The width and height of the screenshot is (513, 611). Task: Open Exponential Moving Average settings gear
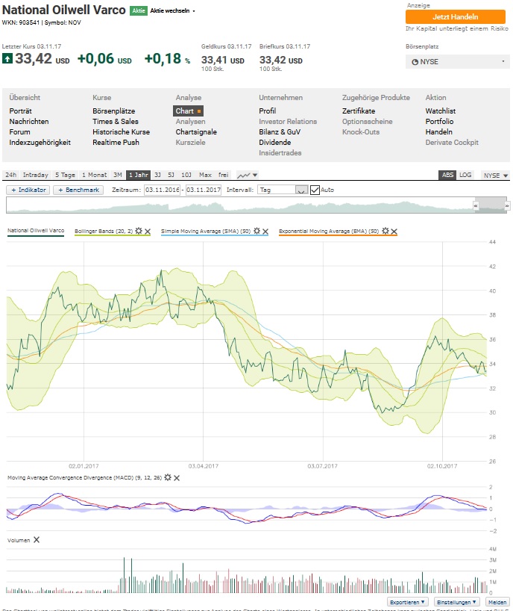(x=385, y=232)
